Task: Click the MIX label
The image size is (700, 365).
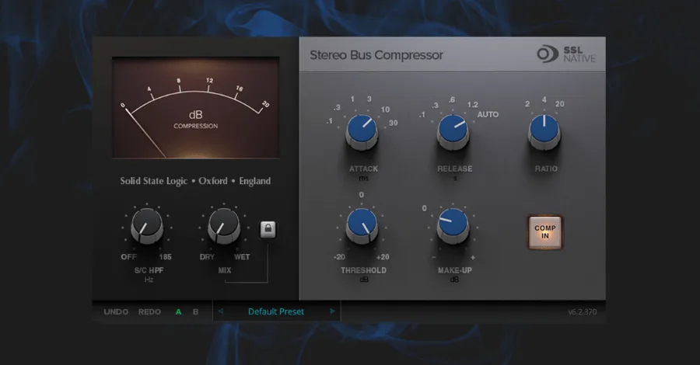Action: [x=225, y=270]
